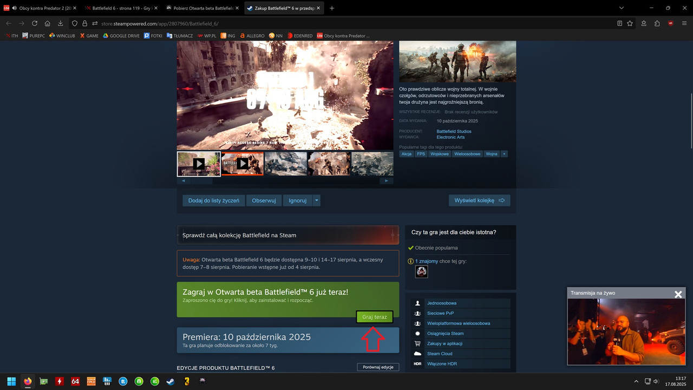The width and height of the screenshot is (693, 390).
Task: Close the Transmisja na żywo popup
Action: (x=678, y=294)
